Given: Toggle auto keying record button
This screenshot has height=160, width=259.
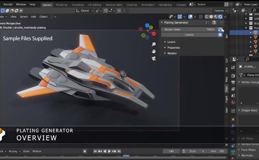Looking at the screenshot, I should 85,151.
